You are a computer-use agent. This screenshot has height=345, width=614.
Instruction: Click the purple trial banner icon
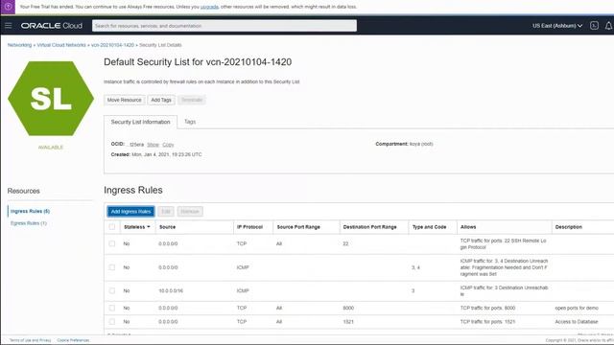[8, 7]
